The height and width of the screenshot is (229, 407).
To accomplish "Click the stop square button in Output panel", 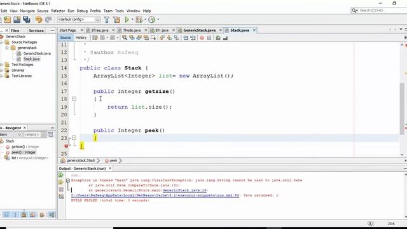I will [61, 190].
